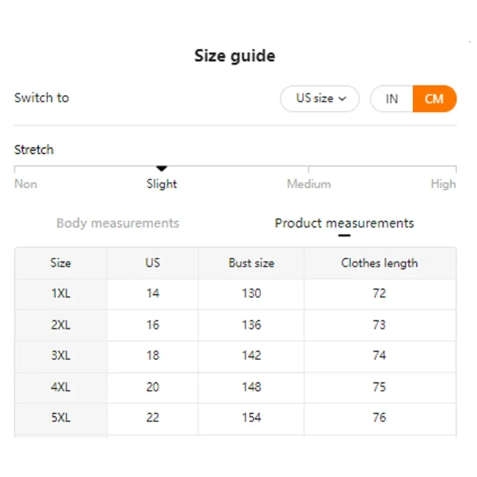Screen dimensions: 477x477
Task: Click the Size guide heading
Action: tap(235, 56)
